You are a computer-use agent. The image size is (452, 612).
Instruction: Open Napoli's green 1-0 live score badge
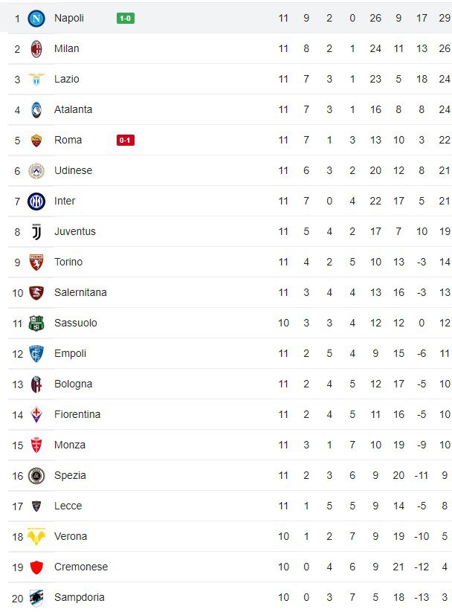pos(126,18)
